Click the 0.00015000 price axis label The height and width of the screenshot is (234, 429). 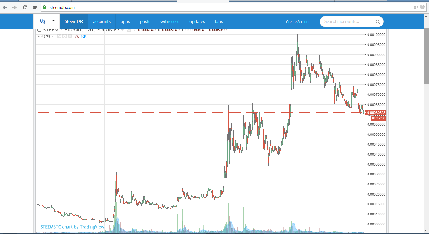pos(376,204)
